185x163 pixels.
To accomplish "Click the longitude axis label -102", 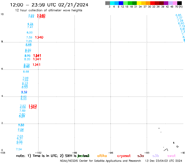I will click(38, 153).
